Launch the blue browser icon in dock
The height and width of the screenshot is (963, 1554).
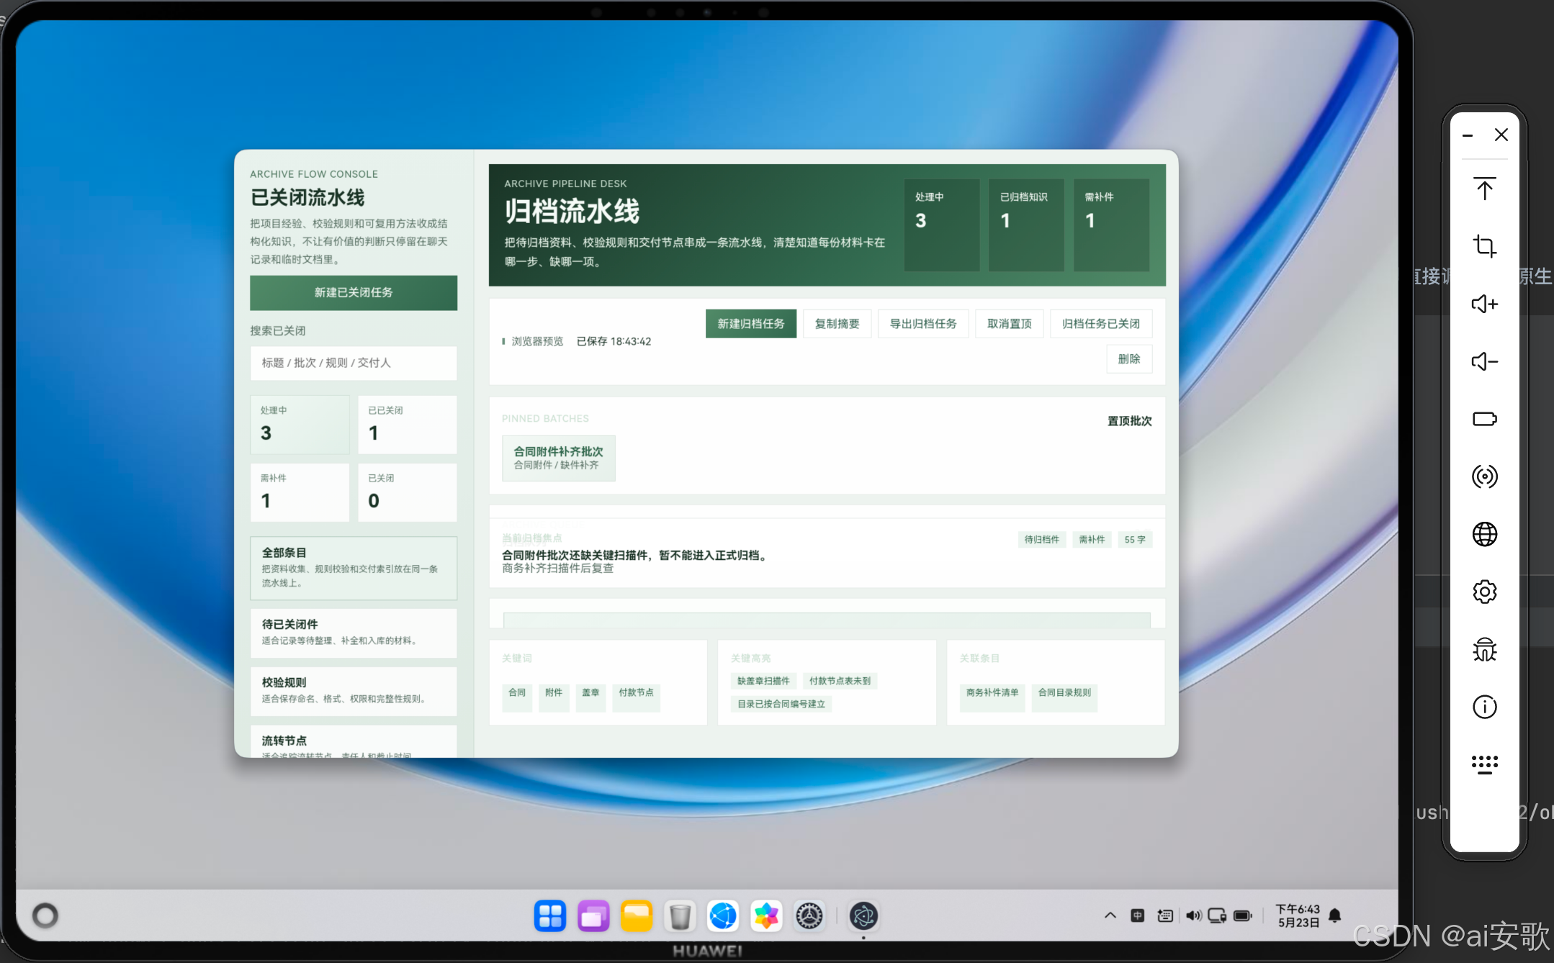coord(723,916)
